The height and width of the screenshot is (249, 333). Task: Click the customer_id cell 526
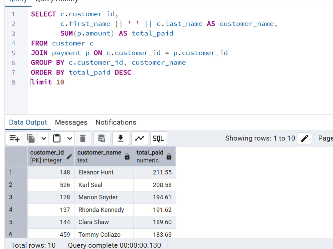[51, 185]
